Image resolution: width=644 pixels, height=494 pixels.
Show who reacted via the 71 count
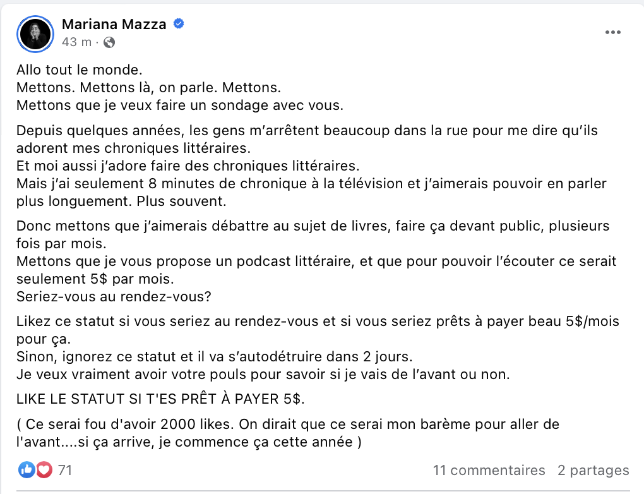(x=65, y=470)
